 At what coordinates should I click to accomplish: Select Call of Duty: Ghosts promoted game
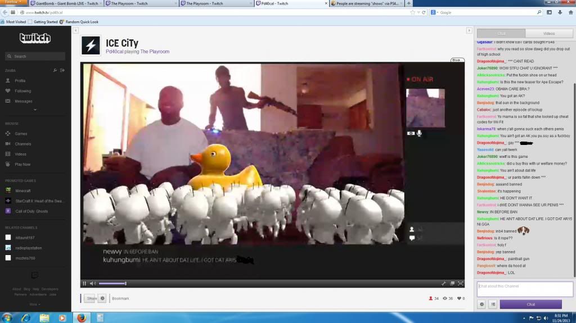pos(31,211)
